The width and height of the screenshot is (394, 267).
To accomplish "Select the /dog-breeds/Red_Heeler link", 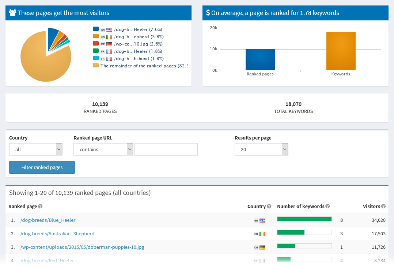I will point(48,260).
